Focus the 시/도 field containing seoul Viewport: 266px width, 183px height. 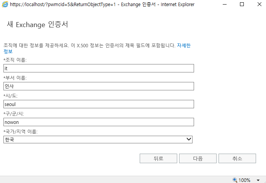point(99,104)
